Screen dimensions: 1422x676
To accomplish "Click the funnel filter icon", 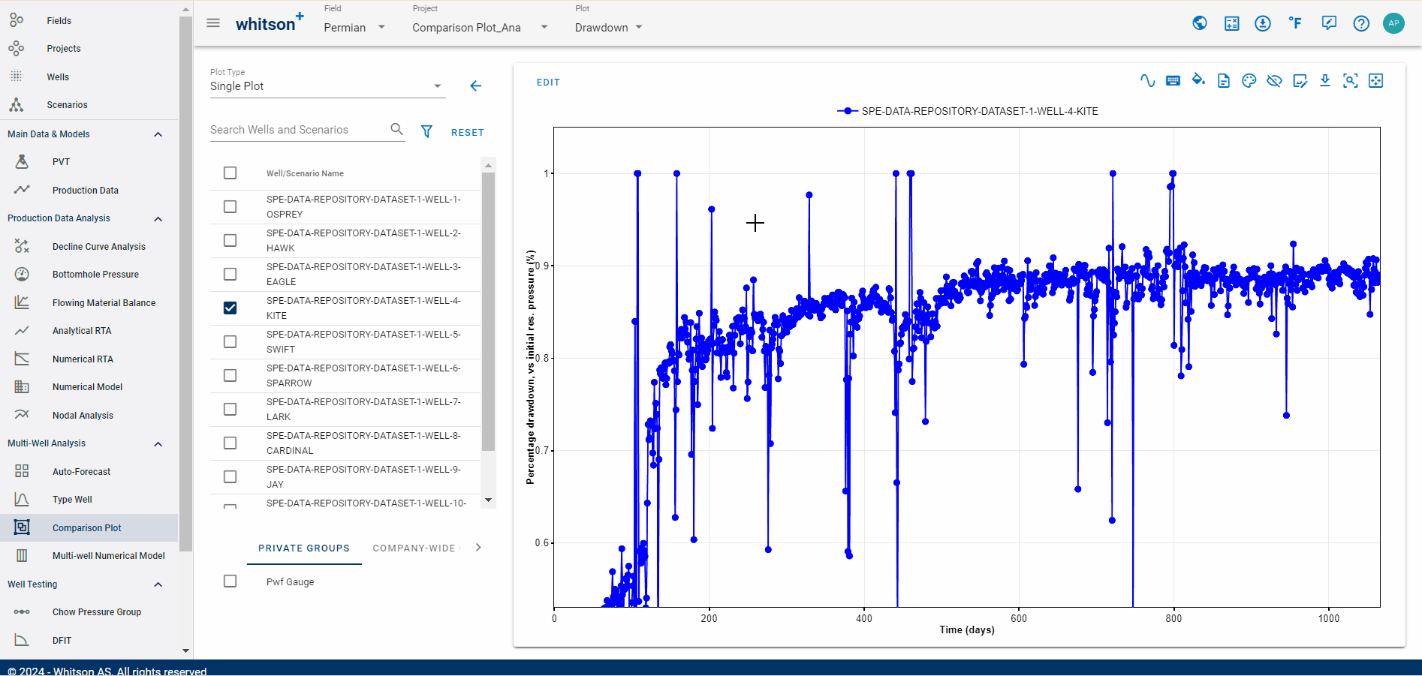I will [426, 131].
